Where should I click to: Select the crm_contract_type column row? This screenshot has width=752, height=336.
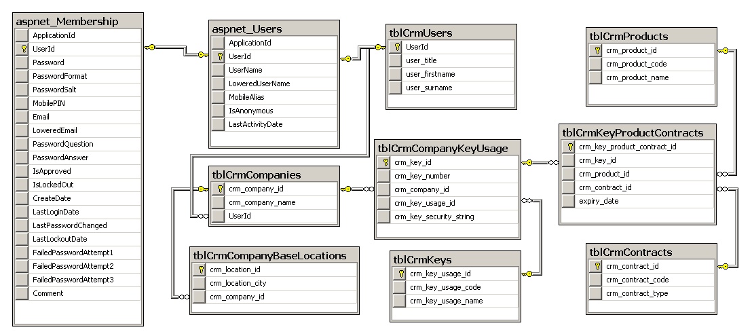637,293
